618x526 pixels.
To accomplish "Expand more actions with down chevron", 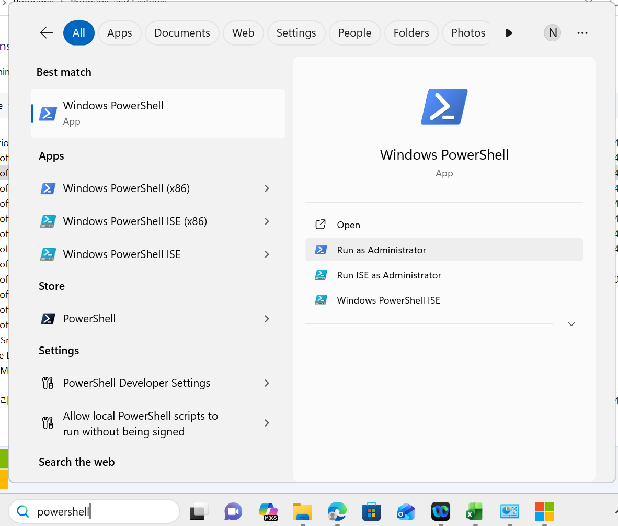I will [x=571, y=324].
